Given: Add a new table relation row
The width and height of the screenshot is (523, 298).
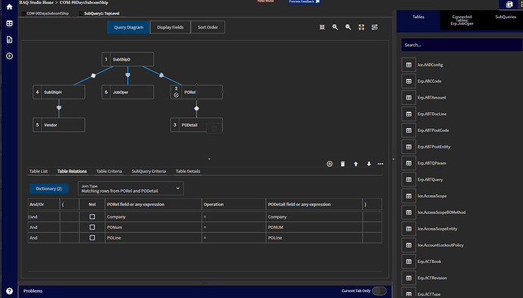Looking at the screenshot, I should pos(330,164).
